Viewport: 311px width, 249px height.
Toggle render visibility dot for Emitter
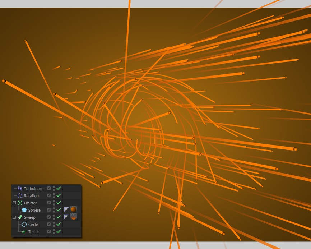click(x=54, y=204)
